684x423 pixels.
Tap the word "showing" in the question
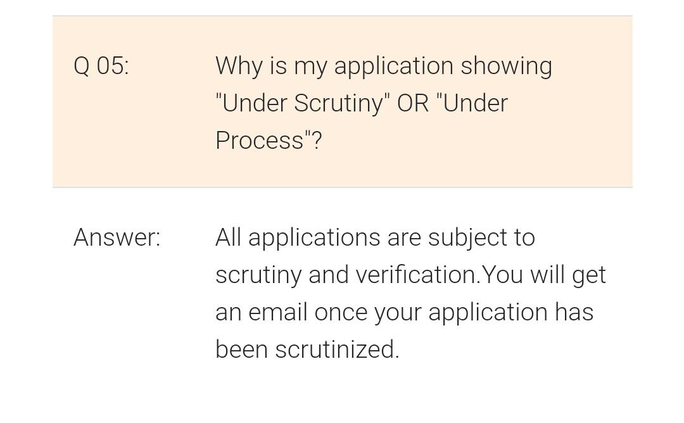(x=506, y=66)
